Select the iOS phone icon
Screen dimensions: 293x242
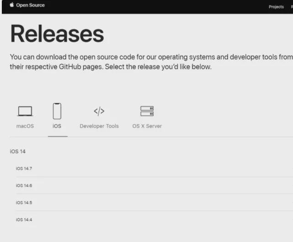57,111
